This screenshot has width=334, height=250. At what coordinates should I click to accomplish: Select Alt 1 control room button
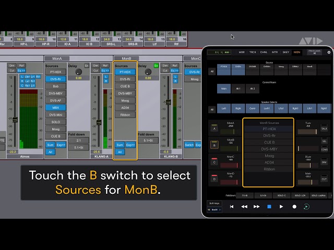tap(238, 89)
